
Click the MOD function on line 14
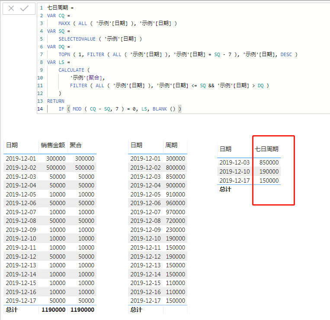tap(77, 109)
